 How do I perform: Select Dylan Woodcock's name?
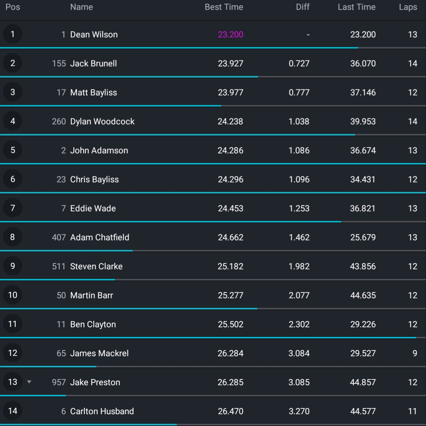click(102, 121)
